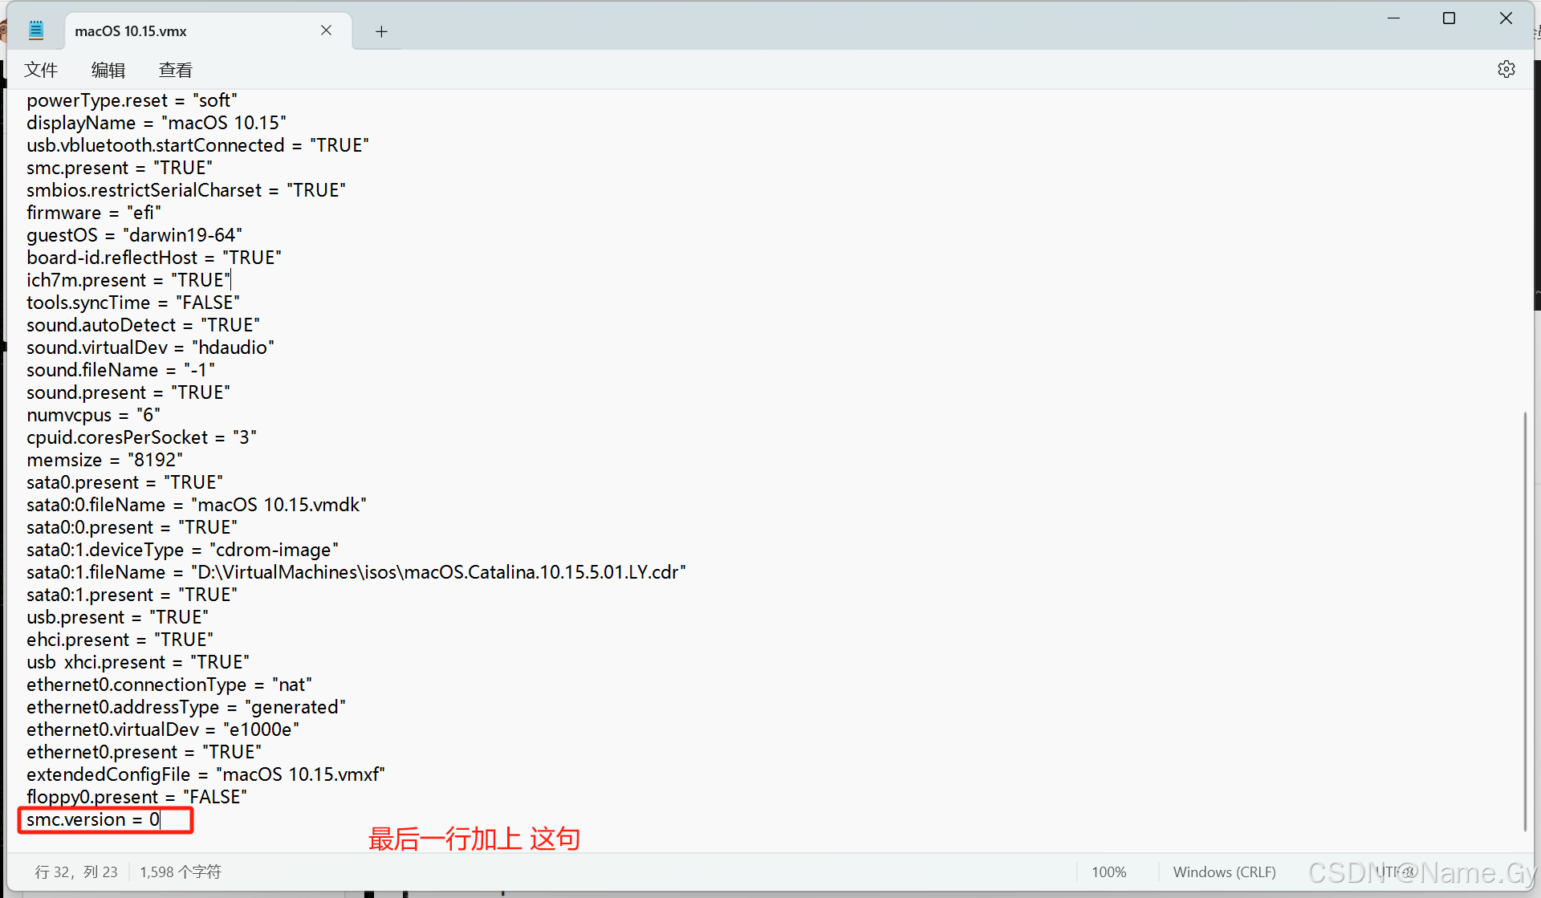Open the 编辑 (Edit) menu
The image size is (1541, 898).
(108, 70)
